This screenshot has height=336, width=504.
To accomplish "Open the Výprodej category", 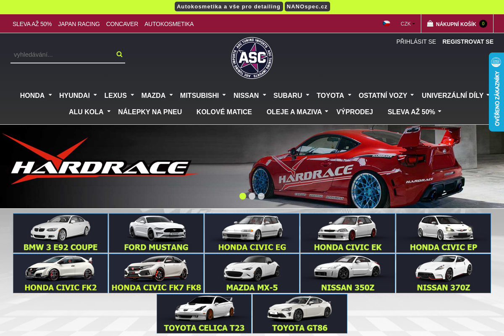I will pyautogui.click(x=354, y=112).
